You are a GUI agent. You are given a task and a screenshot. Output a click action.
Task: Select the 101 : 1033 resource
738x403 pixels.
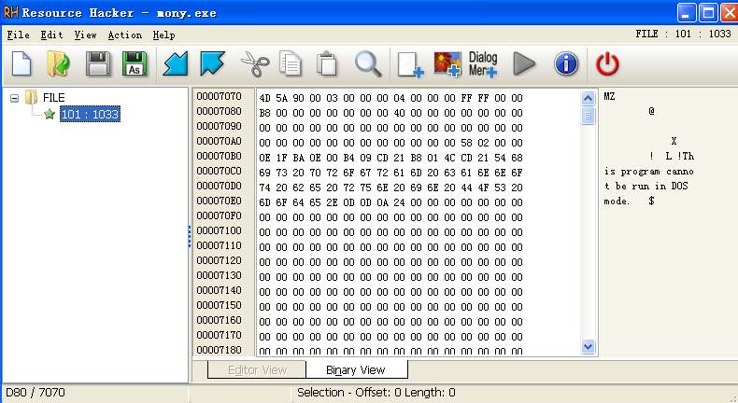point(90,114)
